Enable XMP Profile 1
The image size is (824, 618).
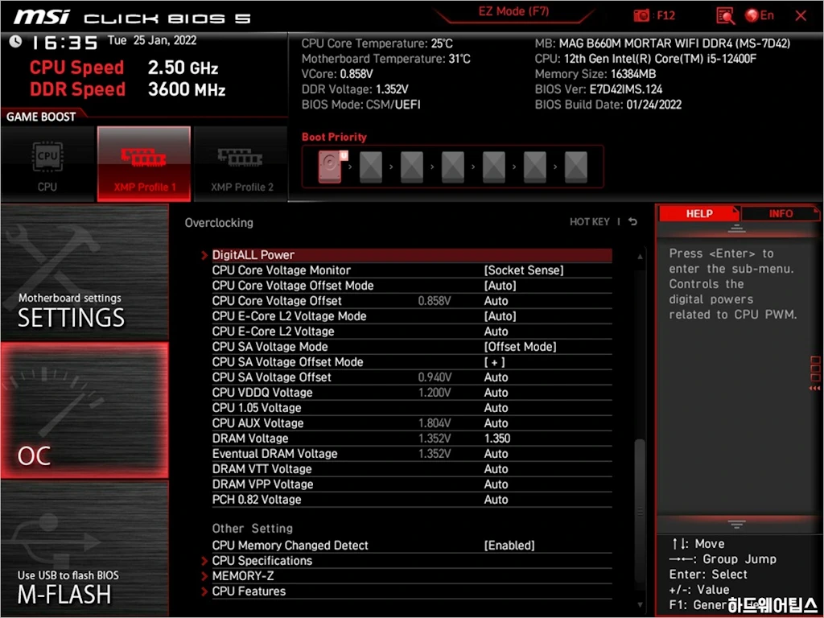click(x=144, y=164)
